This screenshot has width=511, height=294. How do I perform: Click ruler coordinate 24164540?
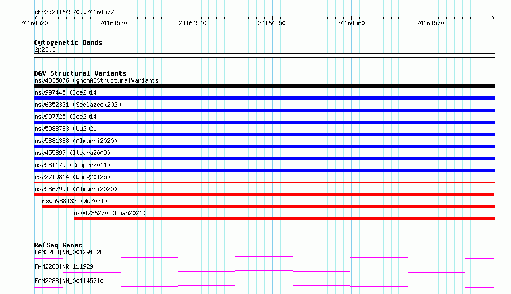pyautogui.click(x=192, y=23)
